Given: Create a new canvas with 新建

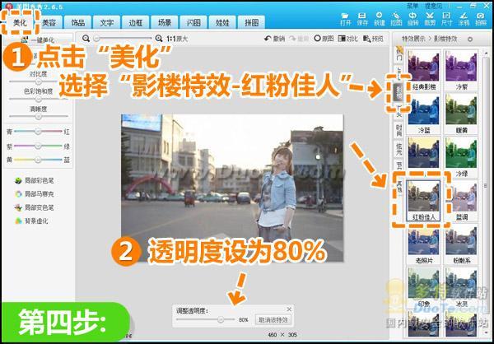Looking at the screenshot, I should pos(380,19).
